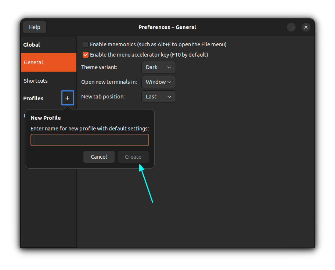Close the Preferences window
This screenshot has width=335, height=270.
coord(306,27)
